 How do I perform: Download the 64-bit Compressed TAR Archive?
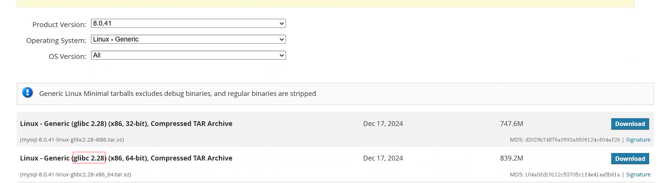click(x=629, y=159)
